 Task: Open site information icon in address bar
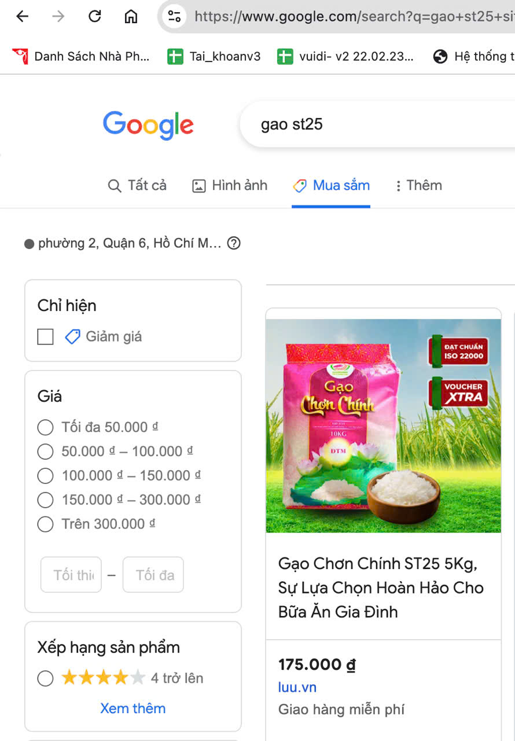pos(174,16)
